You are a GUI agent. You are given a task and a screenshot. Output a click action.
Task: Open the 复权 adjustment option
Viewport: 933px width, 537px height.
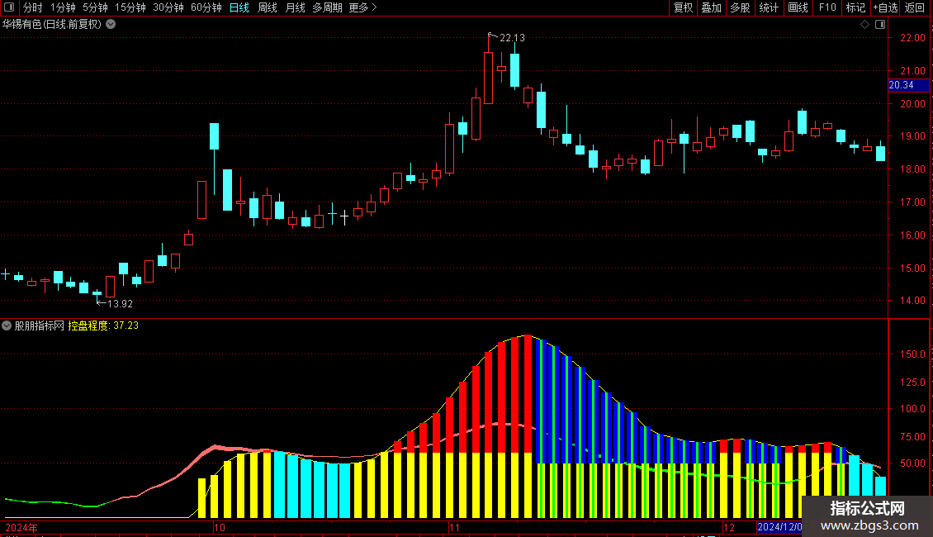click(683, 7)
